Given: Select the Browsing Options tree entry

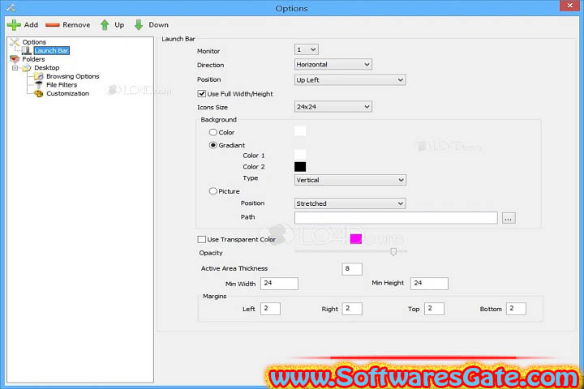Looking at the screenshot, I should pyautogui.click(x=73, y=76).
